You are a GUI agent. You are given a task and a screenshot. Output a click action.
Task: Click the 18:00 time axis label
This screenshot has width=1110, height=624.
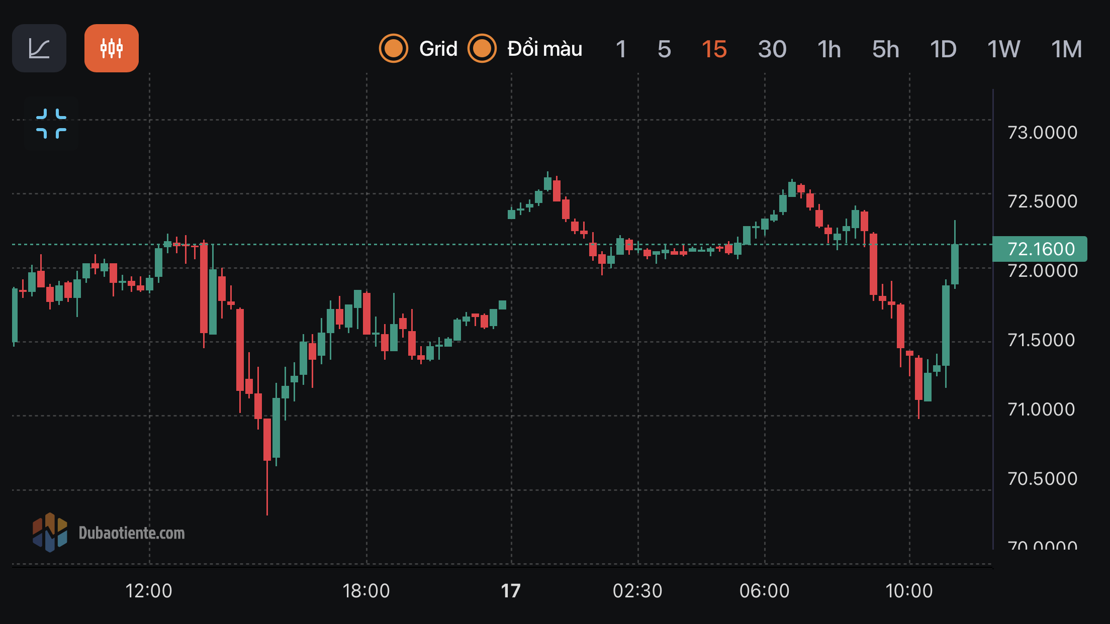[x=366, y=591]
